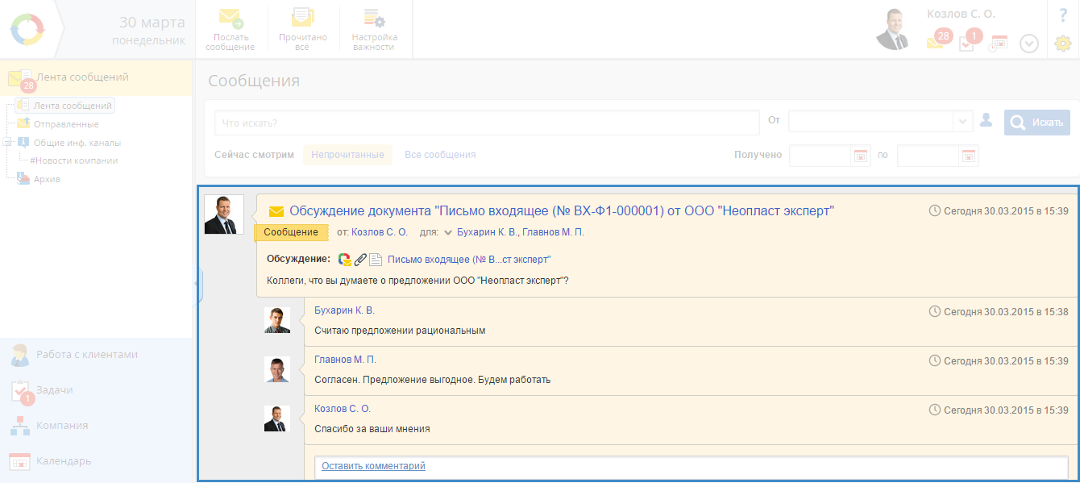Viewport: 1080px width, 483px height.
Task: Click the Послать сообщение toolbar icon
Action: [x=230, y=29]
